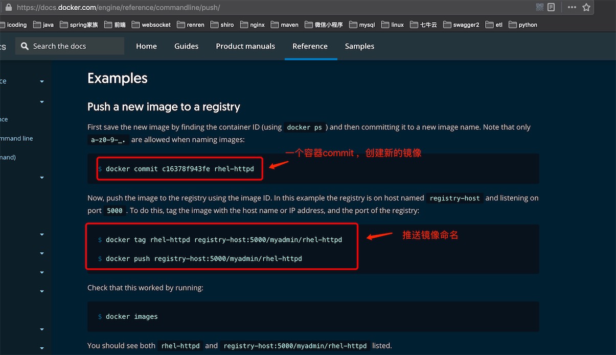Open the Home link in docs navbar
Screen dimensions: 616x355
(x=146, y=46)
